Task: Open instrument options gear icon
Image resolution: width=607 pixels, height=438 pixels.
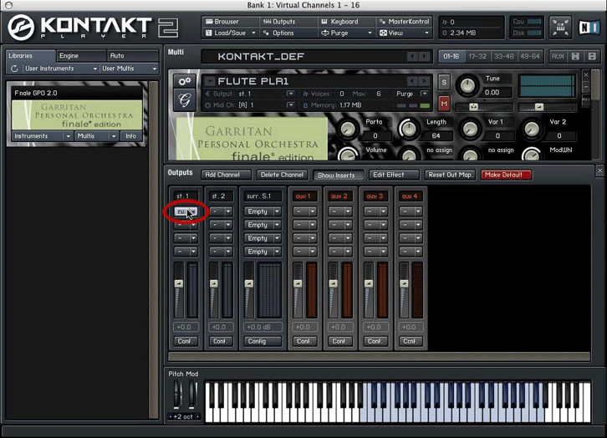Action: (x=185, y=82)
